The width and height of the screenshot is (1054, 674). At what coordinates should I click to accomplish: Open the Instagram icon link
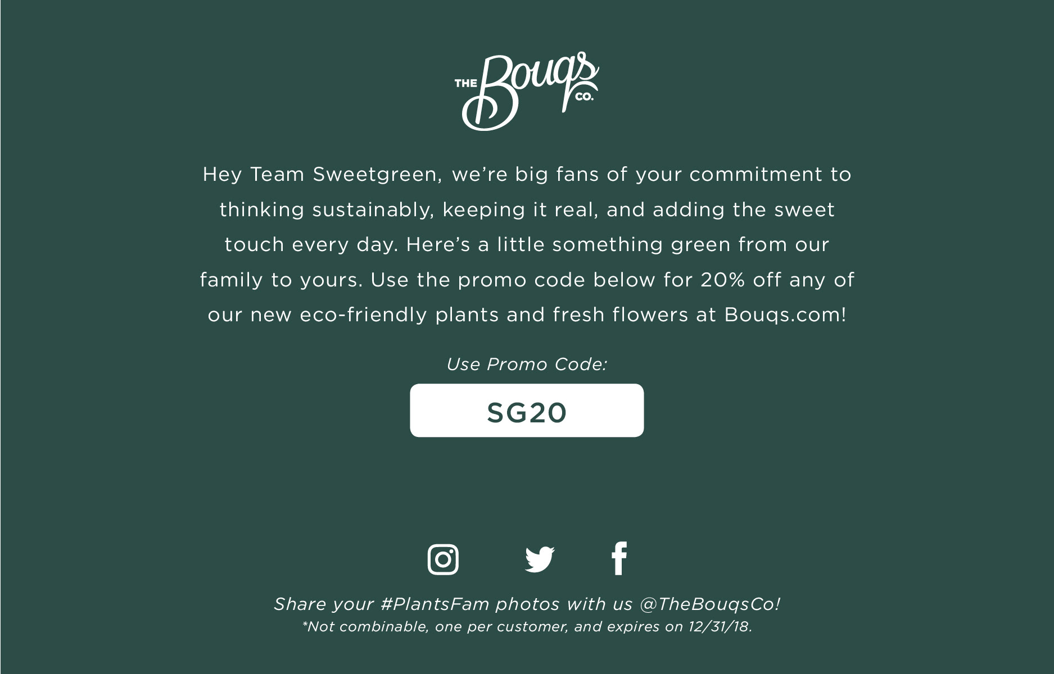point(443,559)
